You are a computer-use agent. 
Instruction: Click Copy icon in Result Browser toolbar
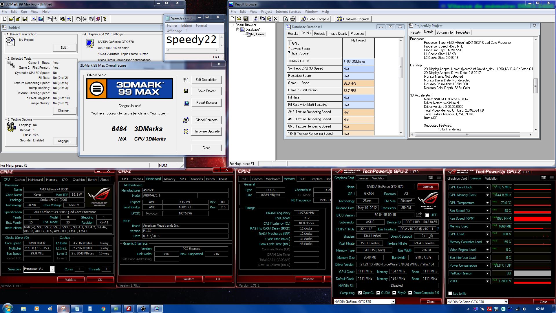[262, 19]
